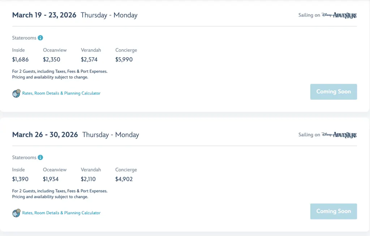Screen dimensions: 370x236
Task: Choose the $5,990 Concierge stateroom price
Action: pyautogui.click(x=124, y=59)
